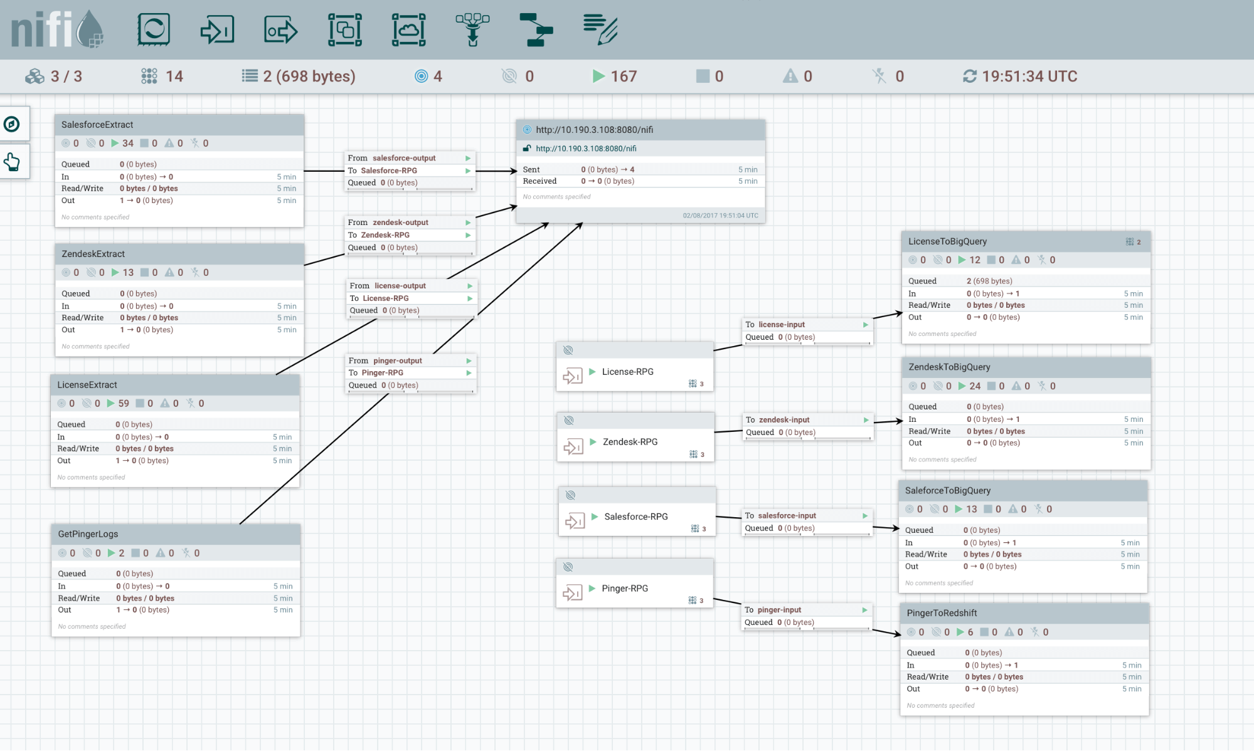The width and height of the screenshot is (1254, 751).
Task: Click the 19:51:34 UTC refresh time
Action: [1029, 76]
